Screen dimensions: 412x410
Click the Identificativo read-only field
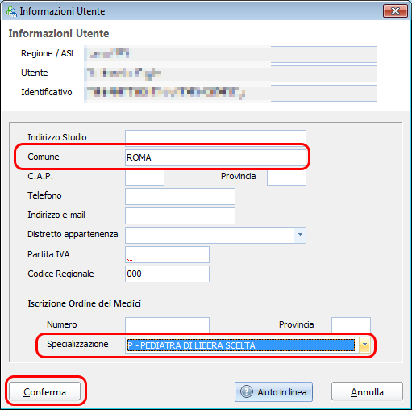pos(231,93)
